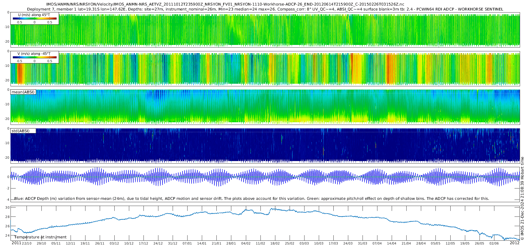Click the blue ADCP depth description text

(251, 198)
